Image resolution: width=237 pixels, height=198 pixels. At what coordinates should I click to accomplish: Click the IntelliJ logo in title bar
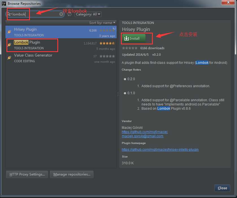(4, 3)
